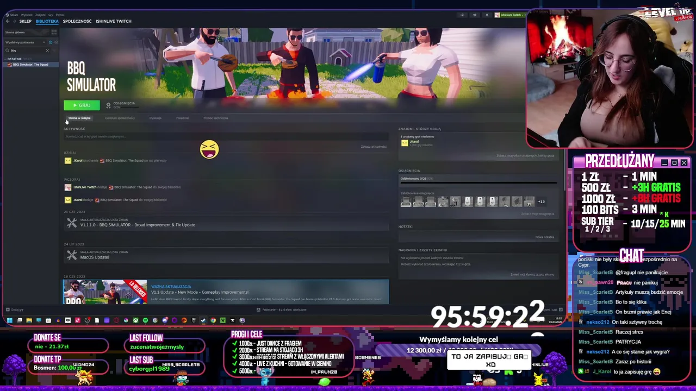Screen dimensions: 696x391
Task: Click JKarol's yellow avatar in friends panel
Action: click(x=405, y=143)
